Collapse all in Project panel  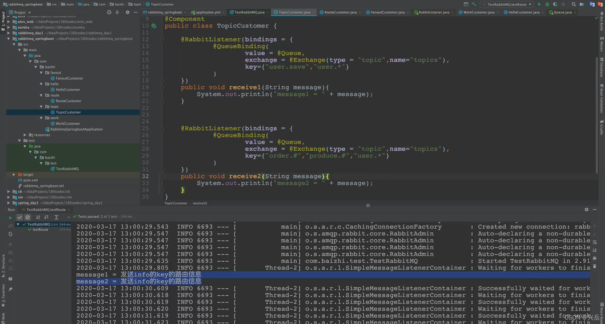point(117,12)
